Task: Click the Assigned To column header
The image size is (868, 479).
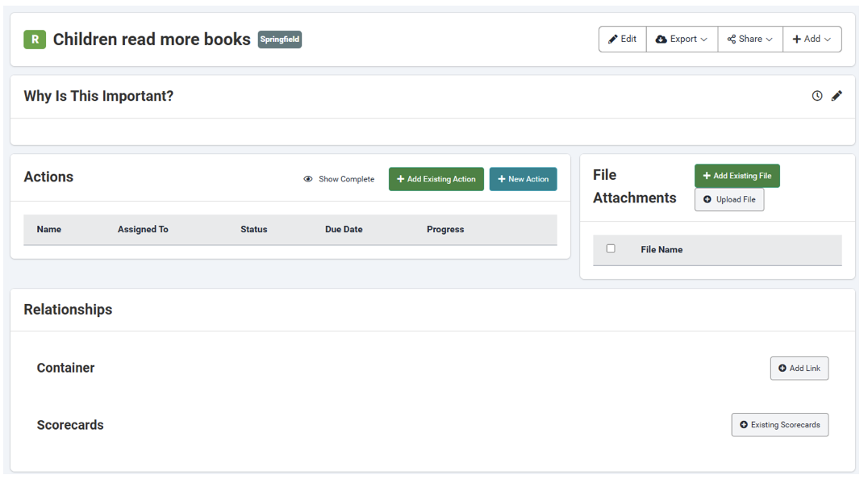Action: coord(143,230)
